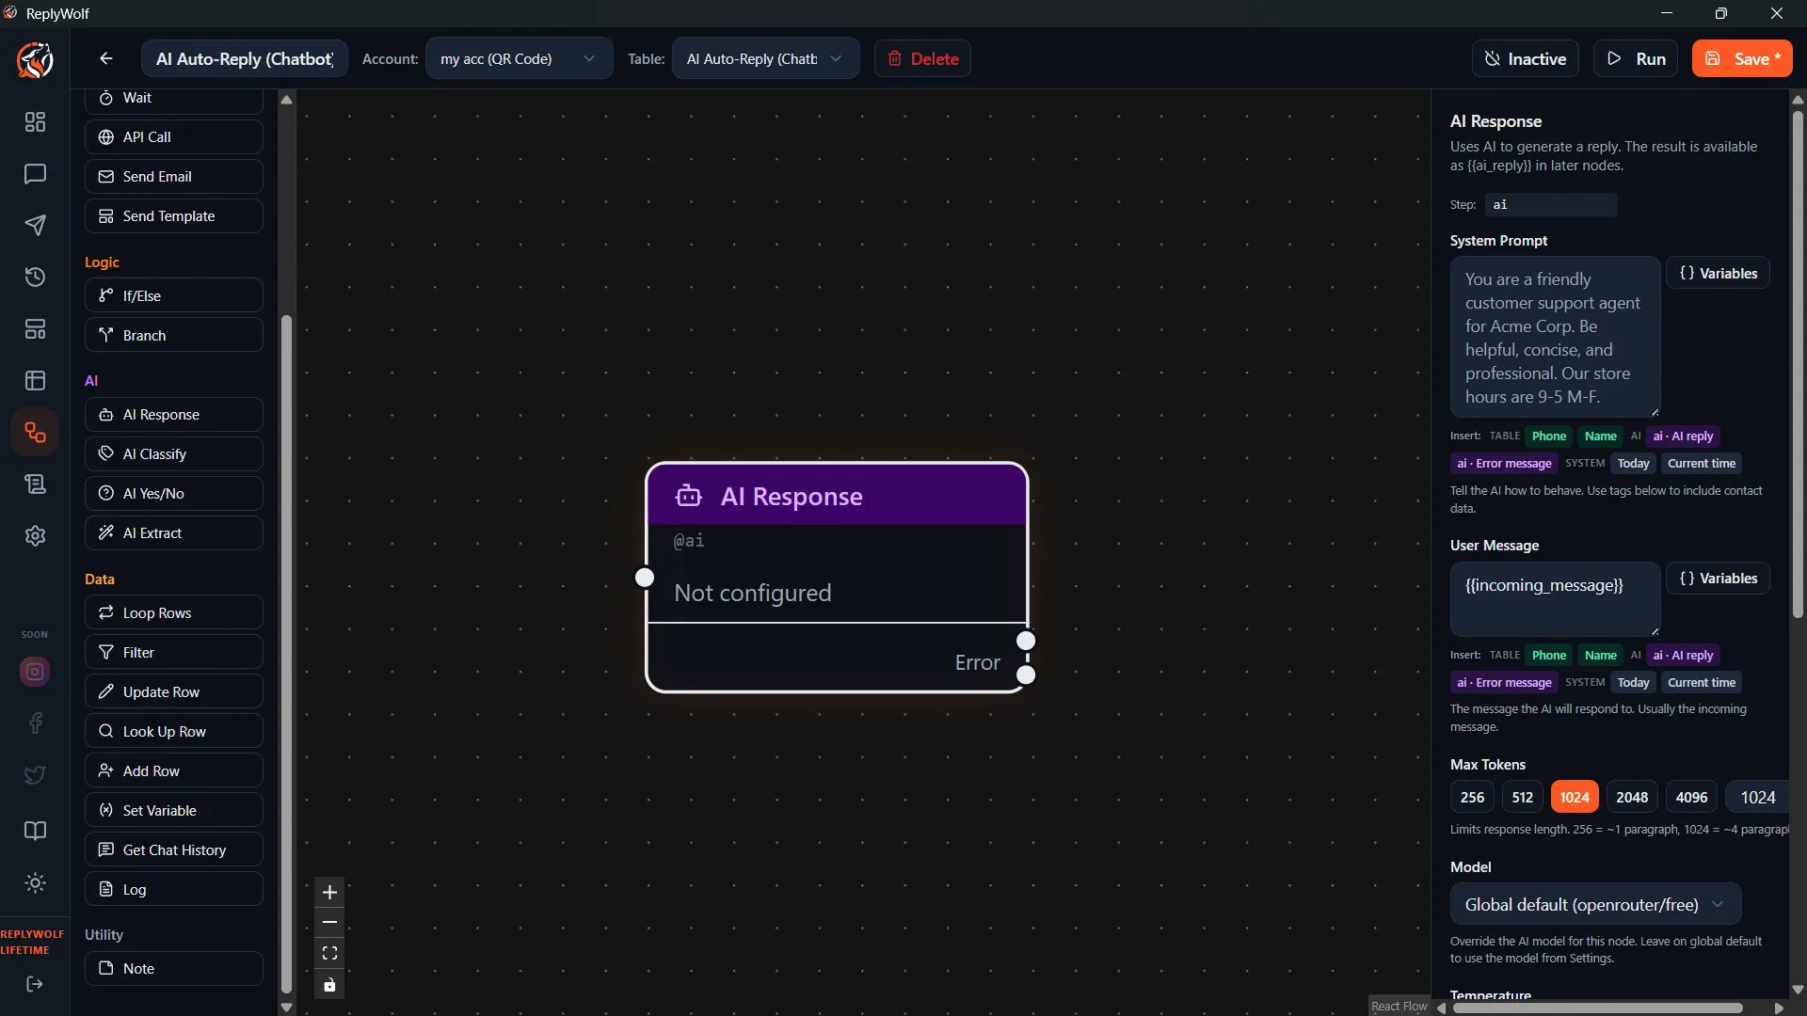The height and width of the screenshot is (1016, 1807).
Task: Add an AI Yes/No node
Action: coord(174,494)
